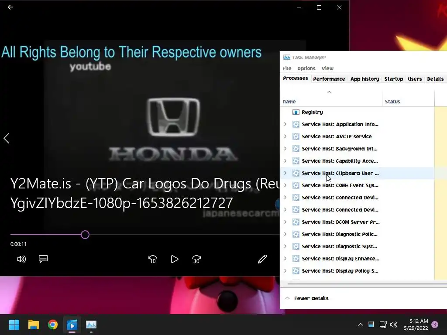447x335 pixels.
Task: Expand Service Host: Application Info
Action: coord(285,124)
